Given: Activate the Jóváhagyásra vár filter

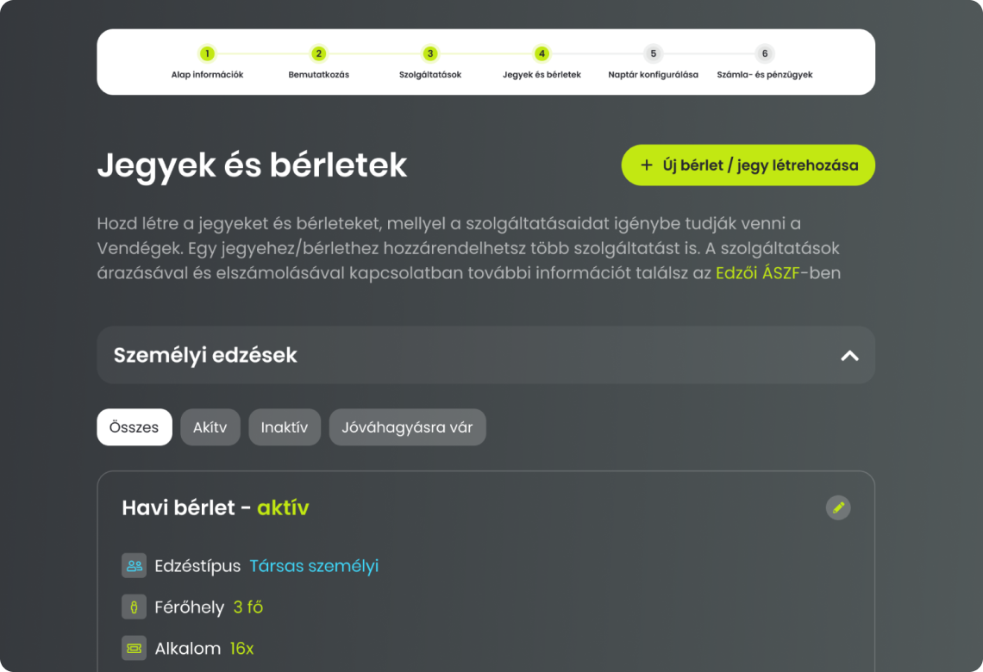Looking at the screenshot, I should (407, 426).
